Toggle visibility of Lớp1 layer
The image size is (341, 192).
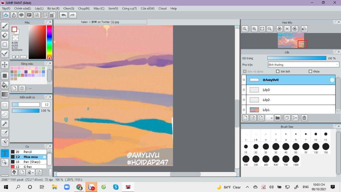244,110
